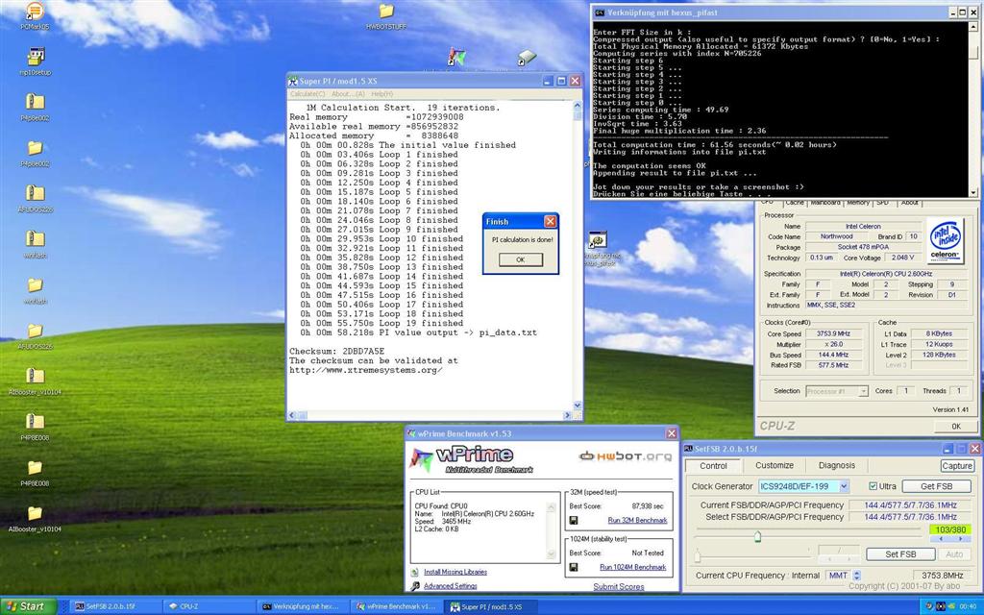Click save icon in 32M speed test section
This screenshot has height=615, width=984.
point(574,521)
